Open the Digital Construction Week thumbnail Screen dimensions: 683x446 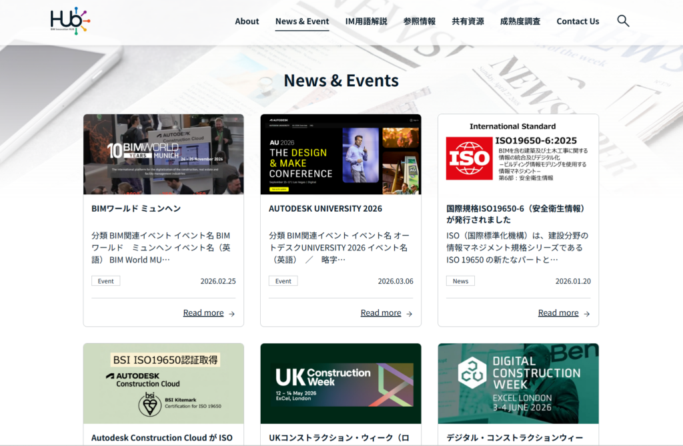pyautogui.click(x=518, y=384)
